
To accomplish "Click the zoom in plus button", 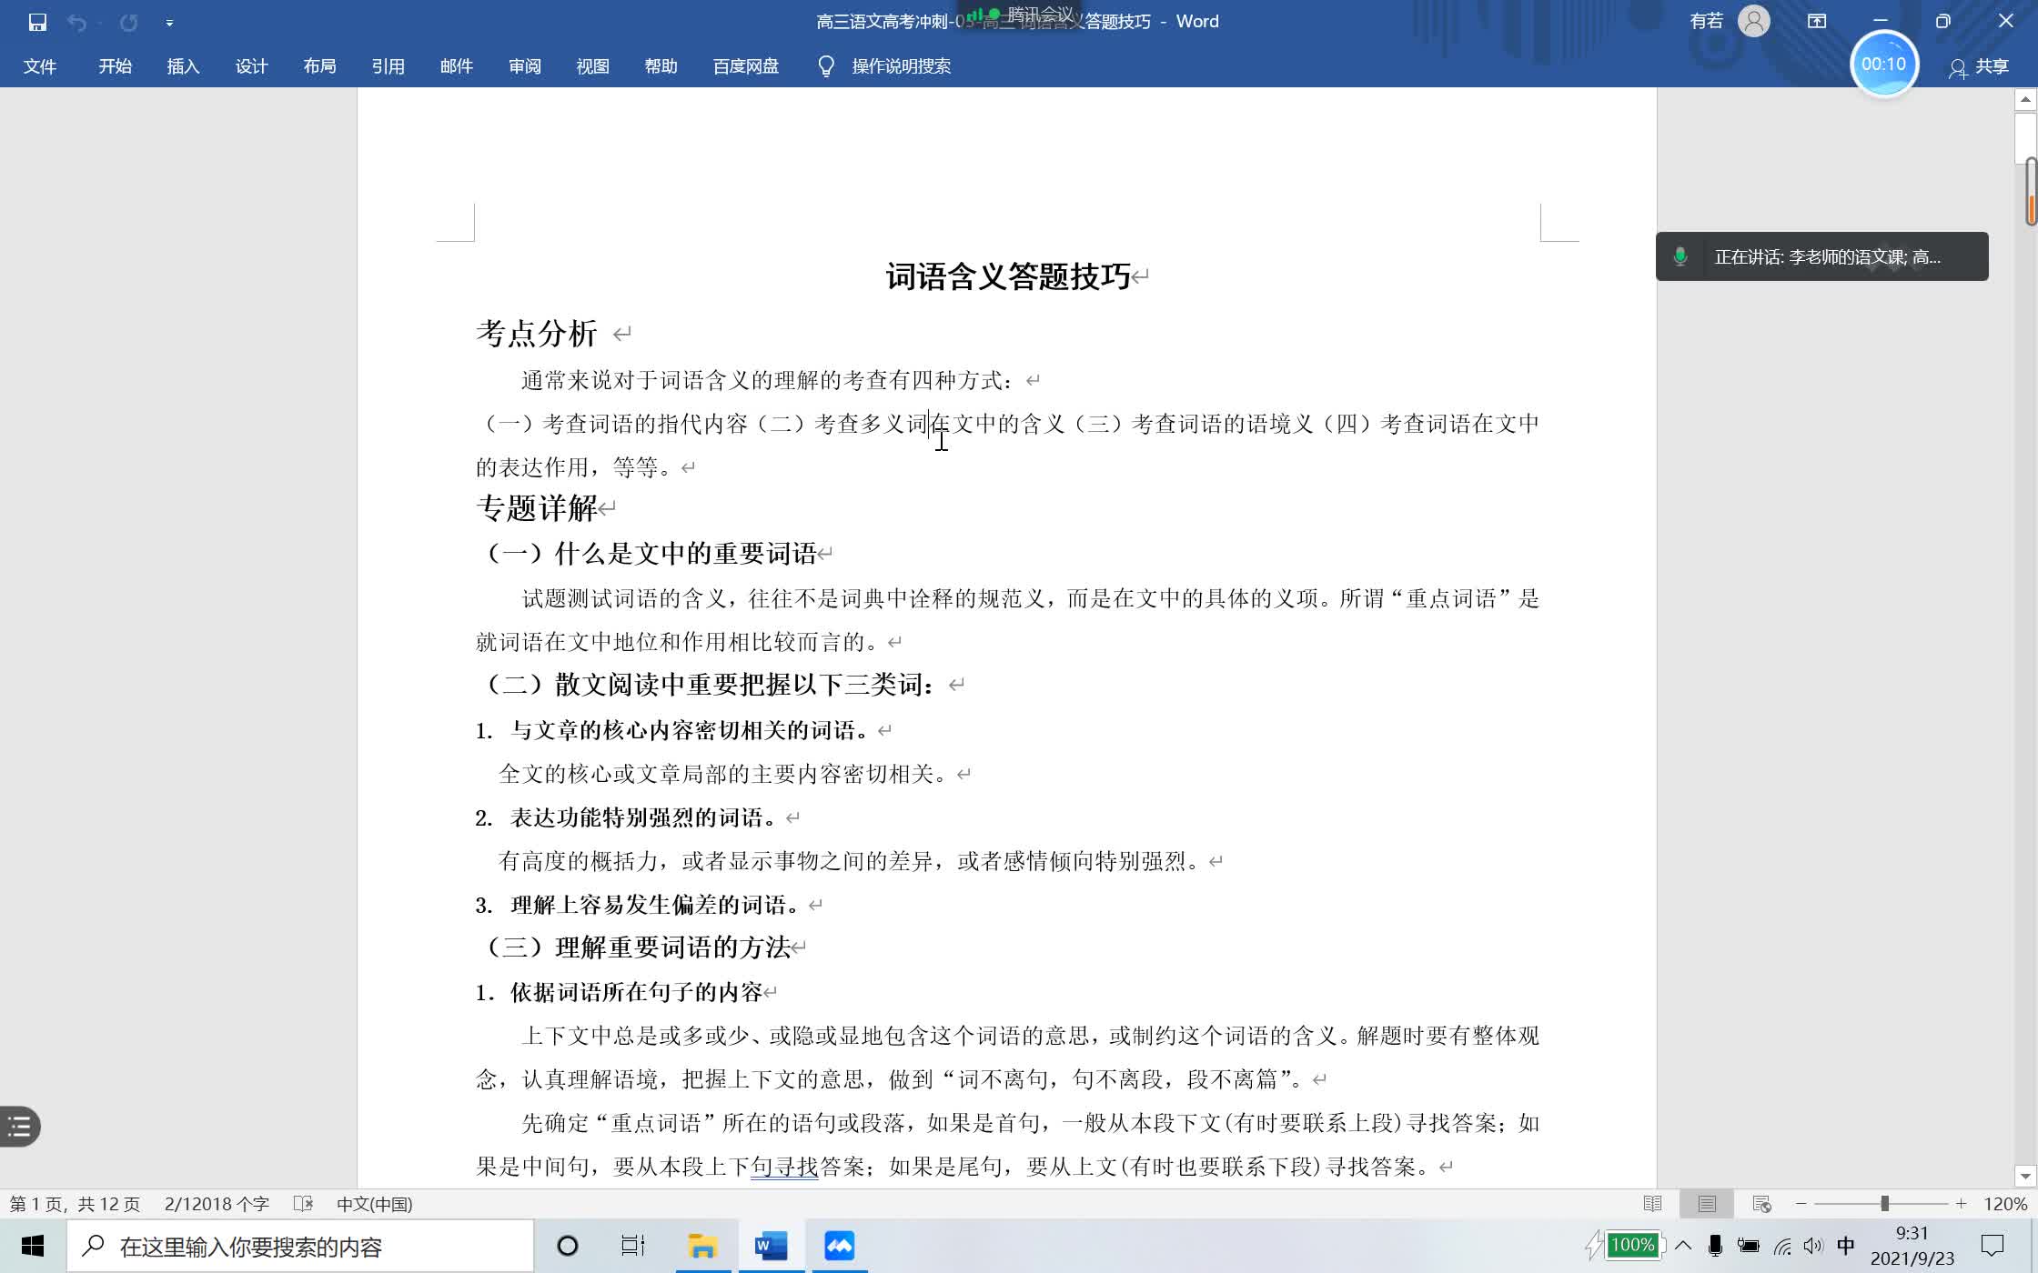I will [x=1961, y=1204].
